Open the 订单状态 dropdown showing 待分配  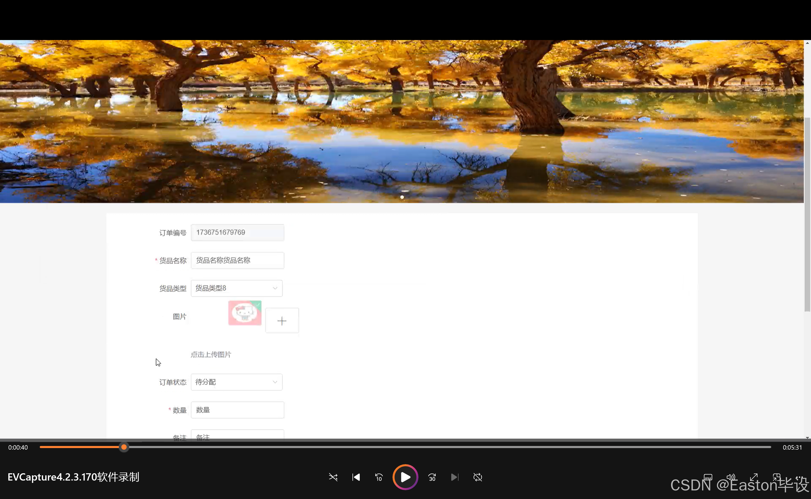(x=237, y=382)
